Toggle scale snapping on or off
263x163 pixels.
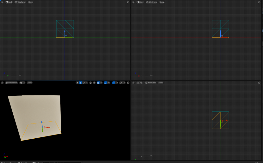click(x=114, y=83)
